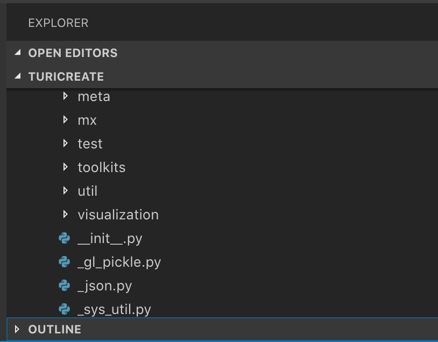Viewport: 438px width, 342px height.
Task: Open _gl_pickle.py in the editor
Action: [120, 262]
